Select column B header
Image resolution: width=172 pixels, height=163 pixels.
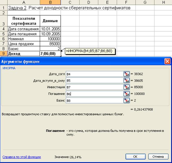pyautogui.click(x=50, y=2)
